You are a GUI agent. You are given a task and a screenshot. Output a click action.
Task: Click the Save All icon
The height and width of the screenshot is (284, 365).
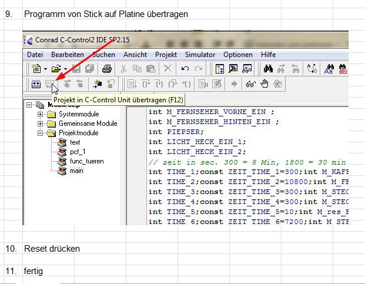click(89, 69)
